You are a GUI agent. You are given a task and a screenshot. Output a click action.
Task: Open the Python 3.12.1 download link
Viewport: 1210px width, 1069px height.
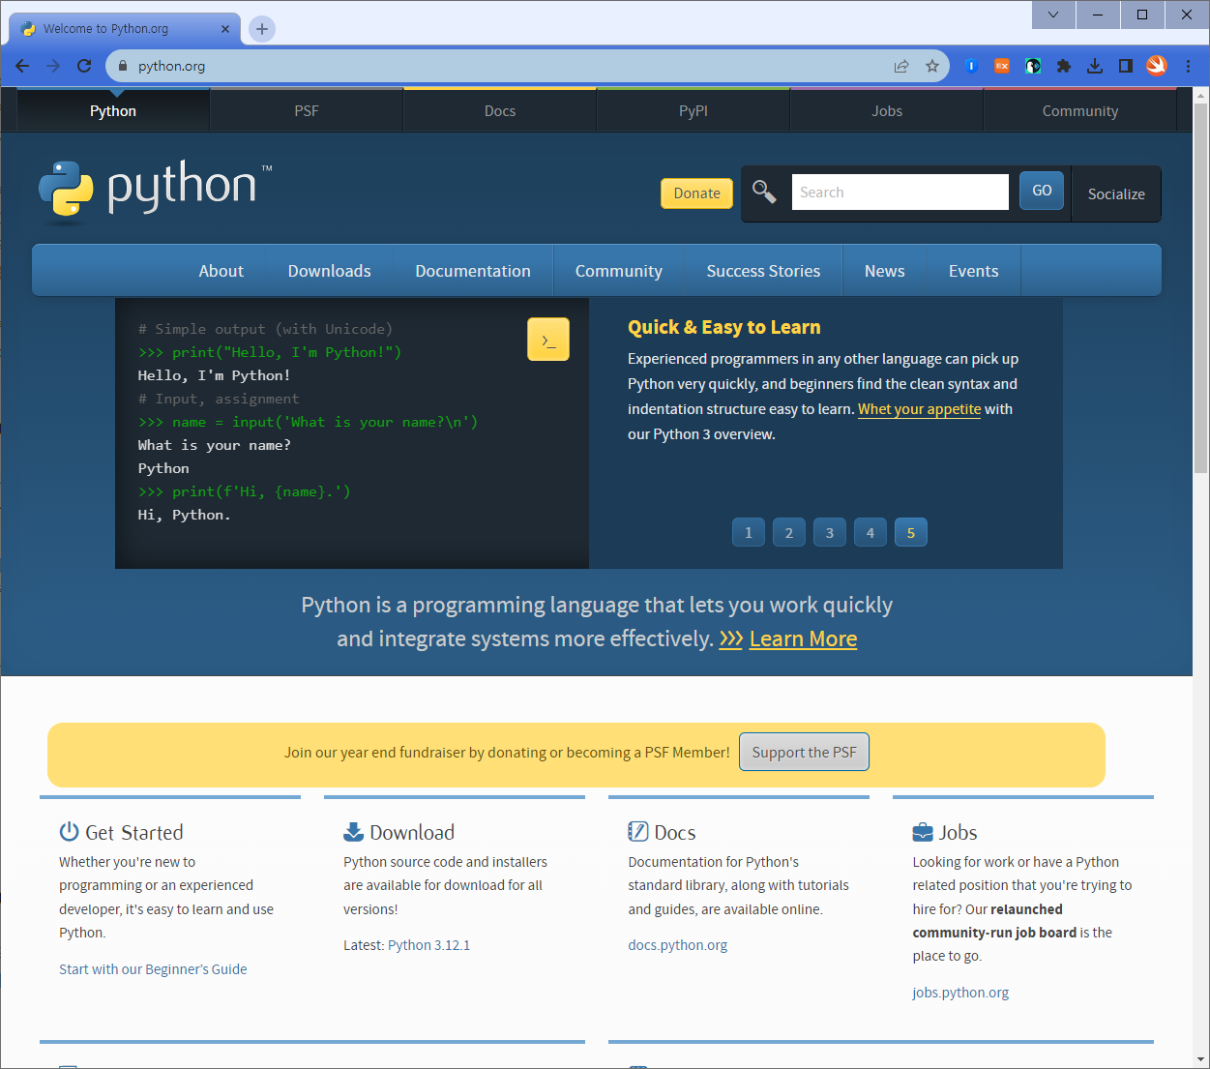click(x=428, y=945)
